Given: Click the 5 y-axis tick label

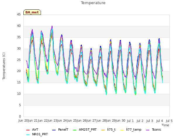Looking at the screenshot, I should click(x=20, y=105).
